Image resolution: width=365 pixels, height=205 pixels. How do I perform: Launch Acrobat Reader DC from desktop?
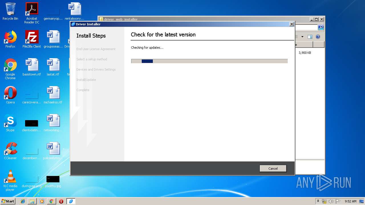(32, 13)
